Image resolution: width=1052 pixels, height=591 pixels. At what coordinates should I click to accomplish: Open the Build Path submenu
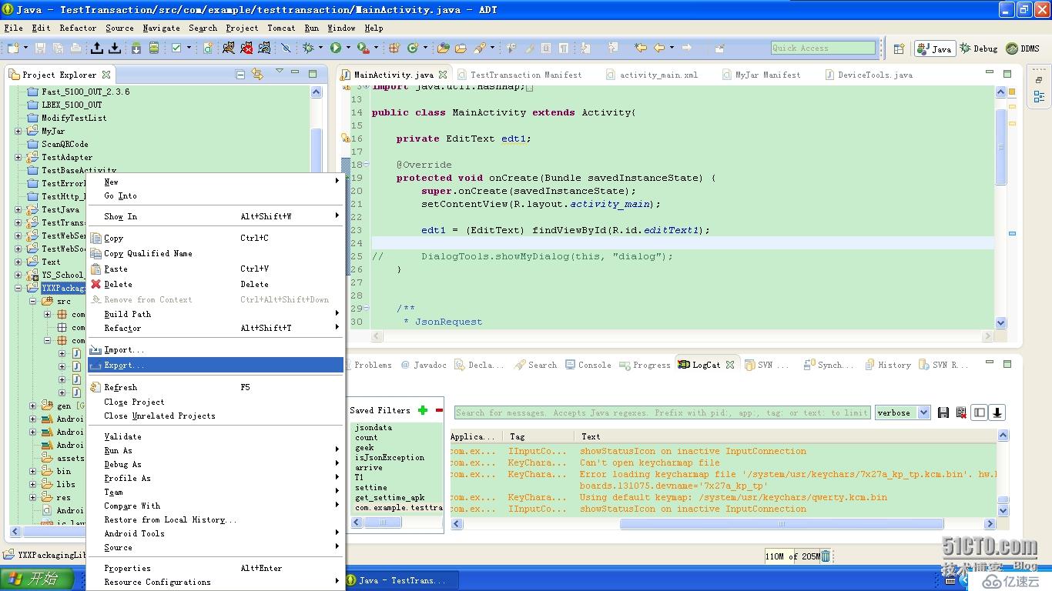coord(216,314)
